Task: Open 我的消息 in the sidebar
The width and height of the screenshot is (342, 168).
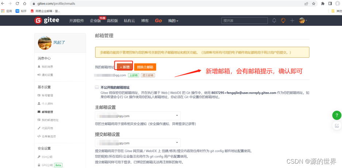Action: click(45, 67)
